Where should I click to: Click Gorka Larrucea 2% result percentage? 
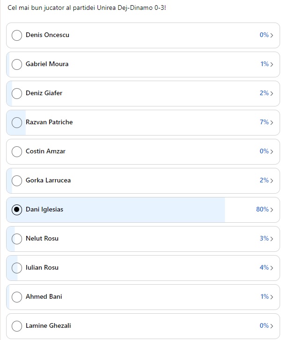click(264, 181)
